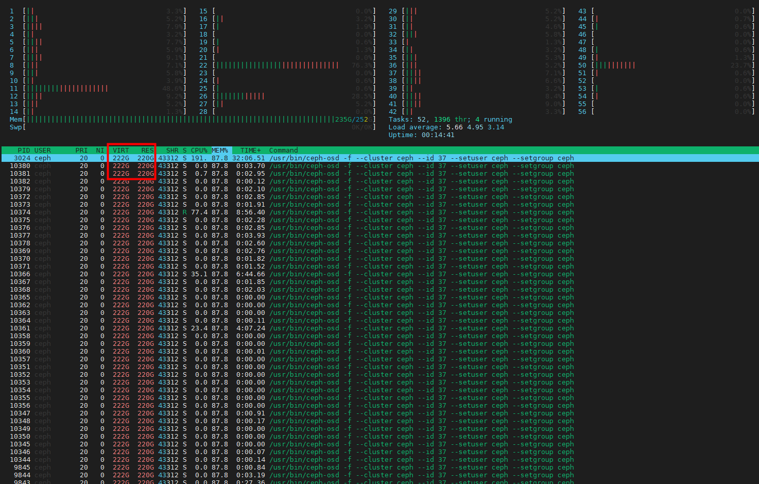759x484 pixels.
Task: Sort by the VIRT column header
Action: (121, 151)
